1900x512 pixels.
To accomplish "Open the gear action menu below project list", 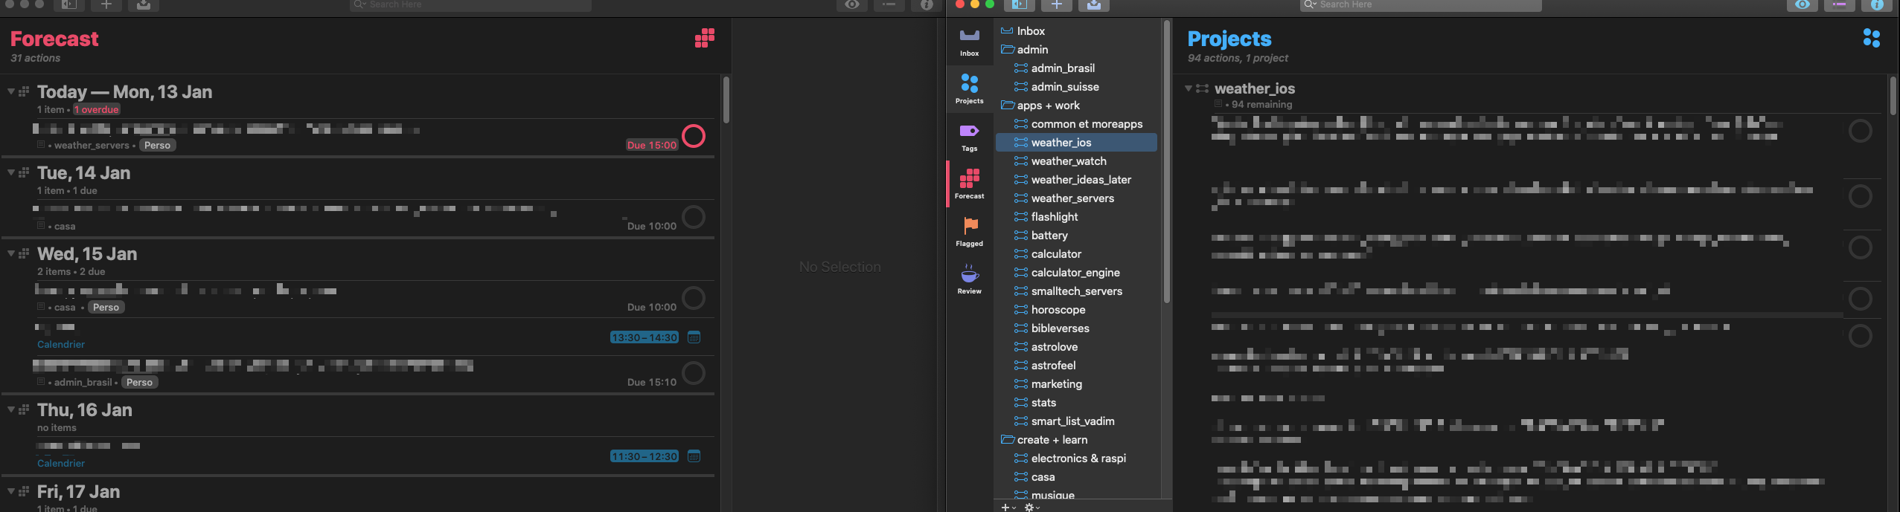I will 1031,507.
